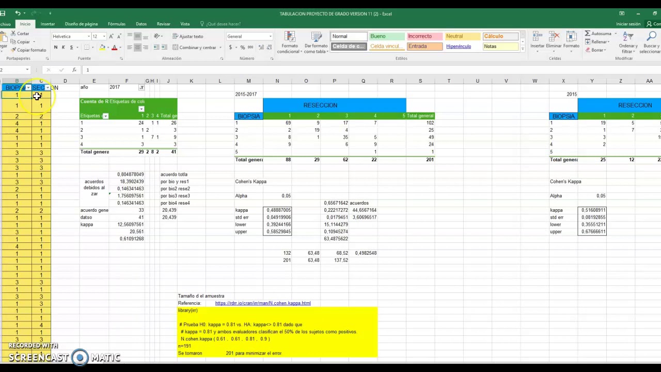Open the font size 12 dropdown
The image size is (661, 372).
[104, 36]
